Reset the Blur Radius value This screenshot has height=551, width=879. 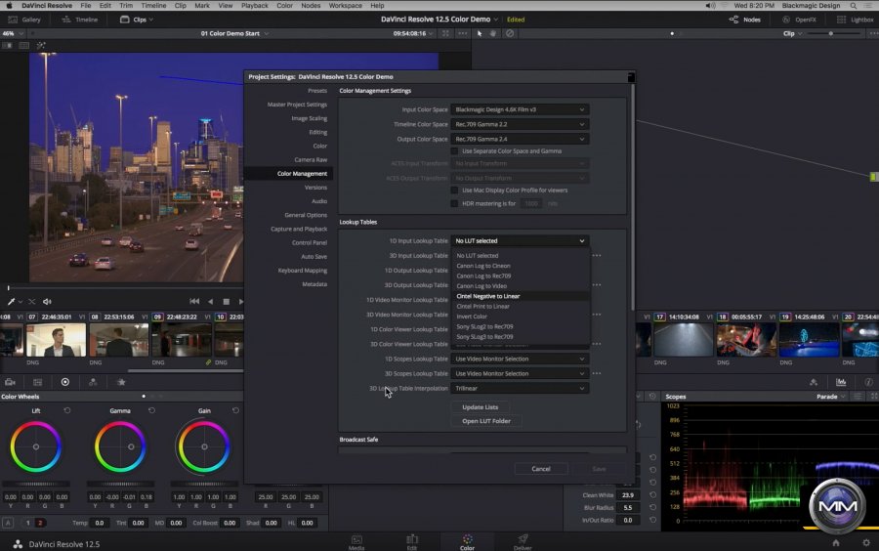(653, 507)
